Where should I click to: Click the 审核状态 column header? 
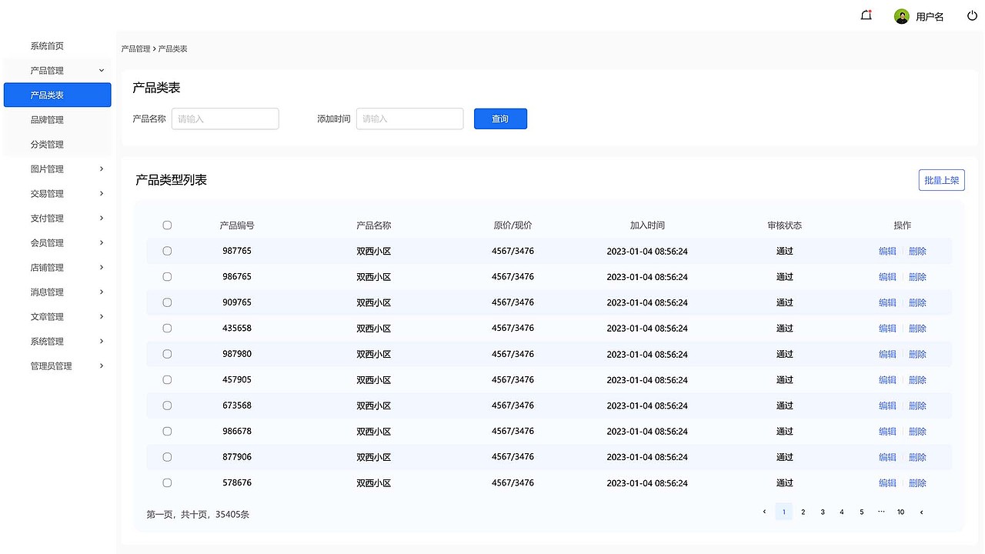pyautogui.click(x=784, y=225)
